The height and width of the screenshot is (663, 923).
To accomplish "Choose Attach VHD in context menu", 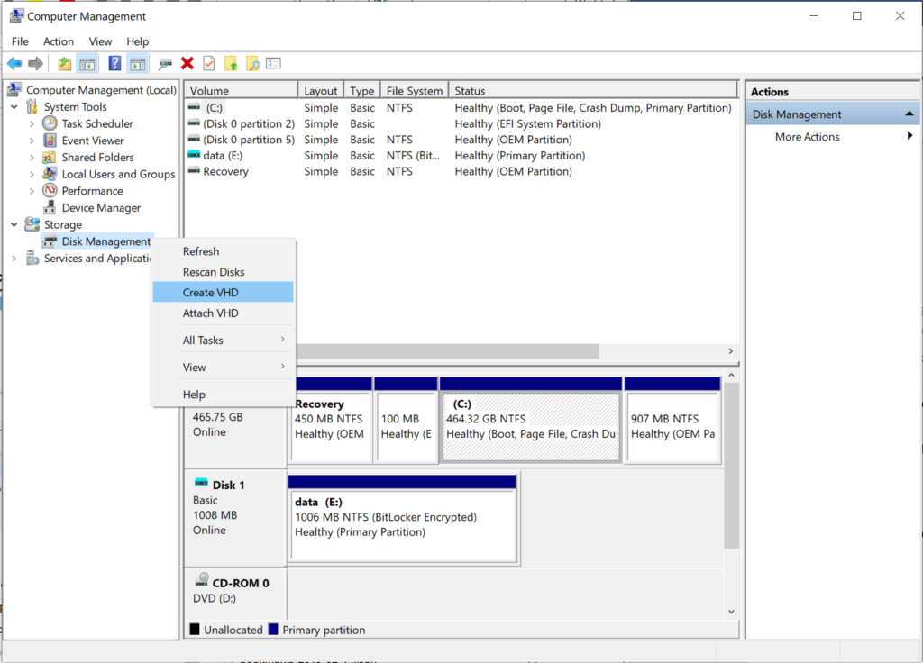I will coord(211,313).
